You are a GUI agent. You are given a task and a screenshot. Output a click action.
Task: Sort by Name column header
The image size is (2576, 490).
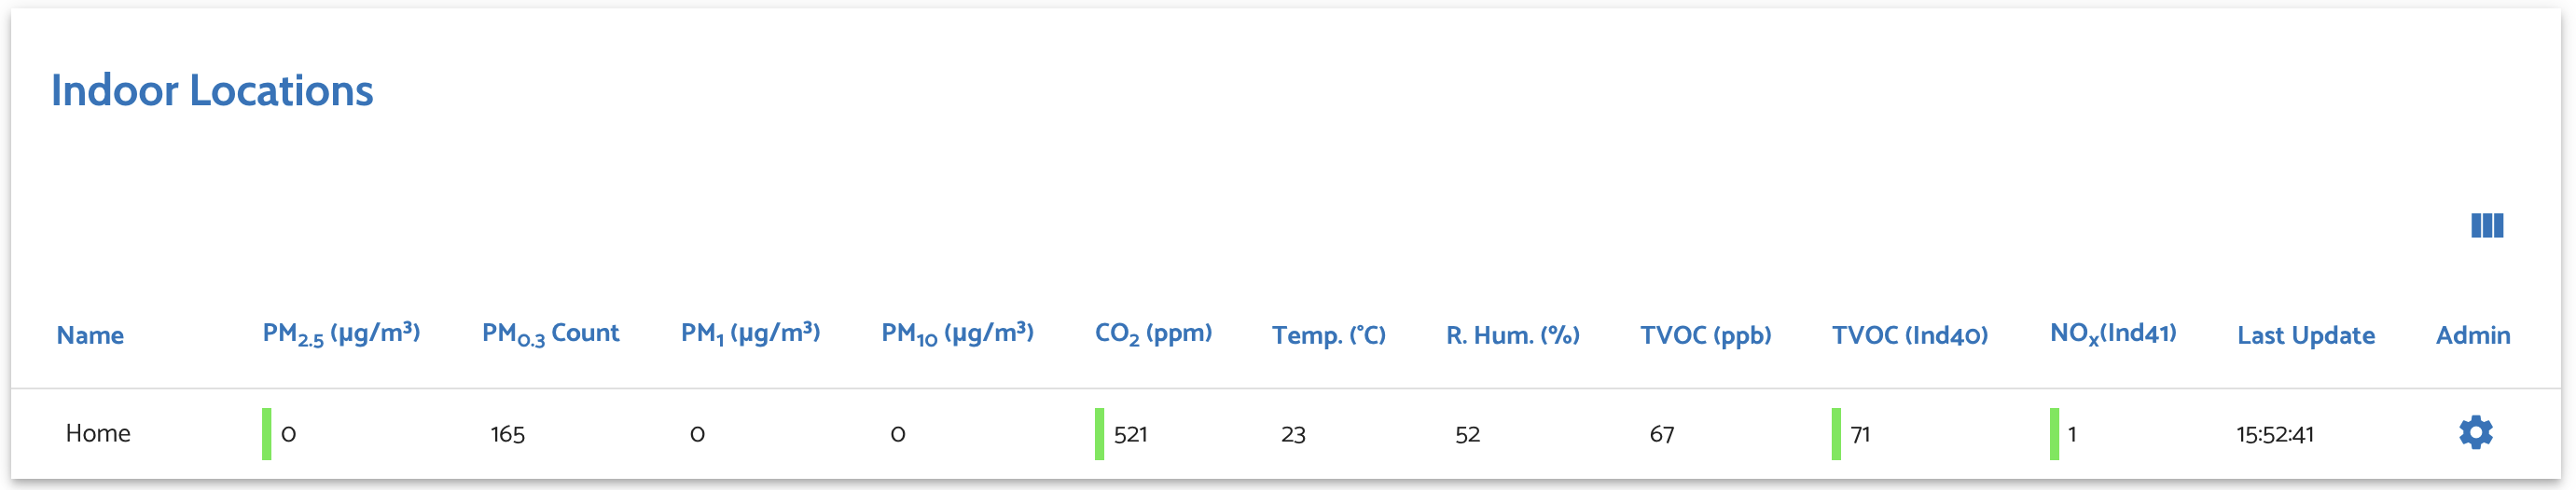[x=90, y=335]
